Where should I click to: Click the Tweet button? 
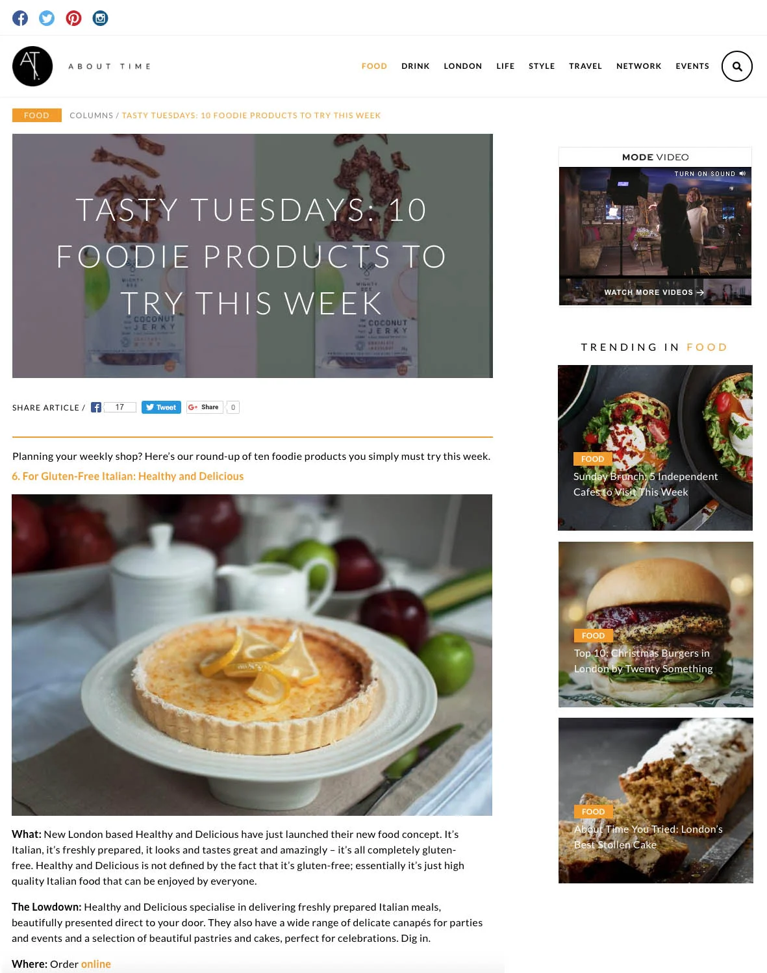[161, 407]
